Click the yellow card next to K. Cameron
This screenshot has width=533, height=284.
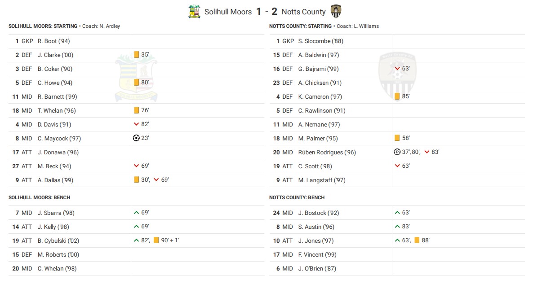[x=397, y=96]
